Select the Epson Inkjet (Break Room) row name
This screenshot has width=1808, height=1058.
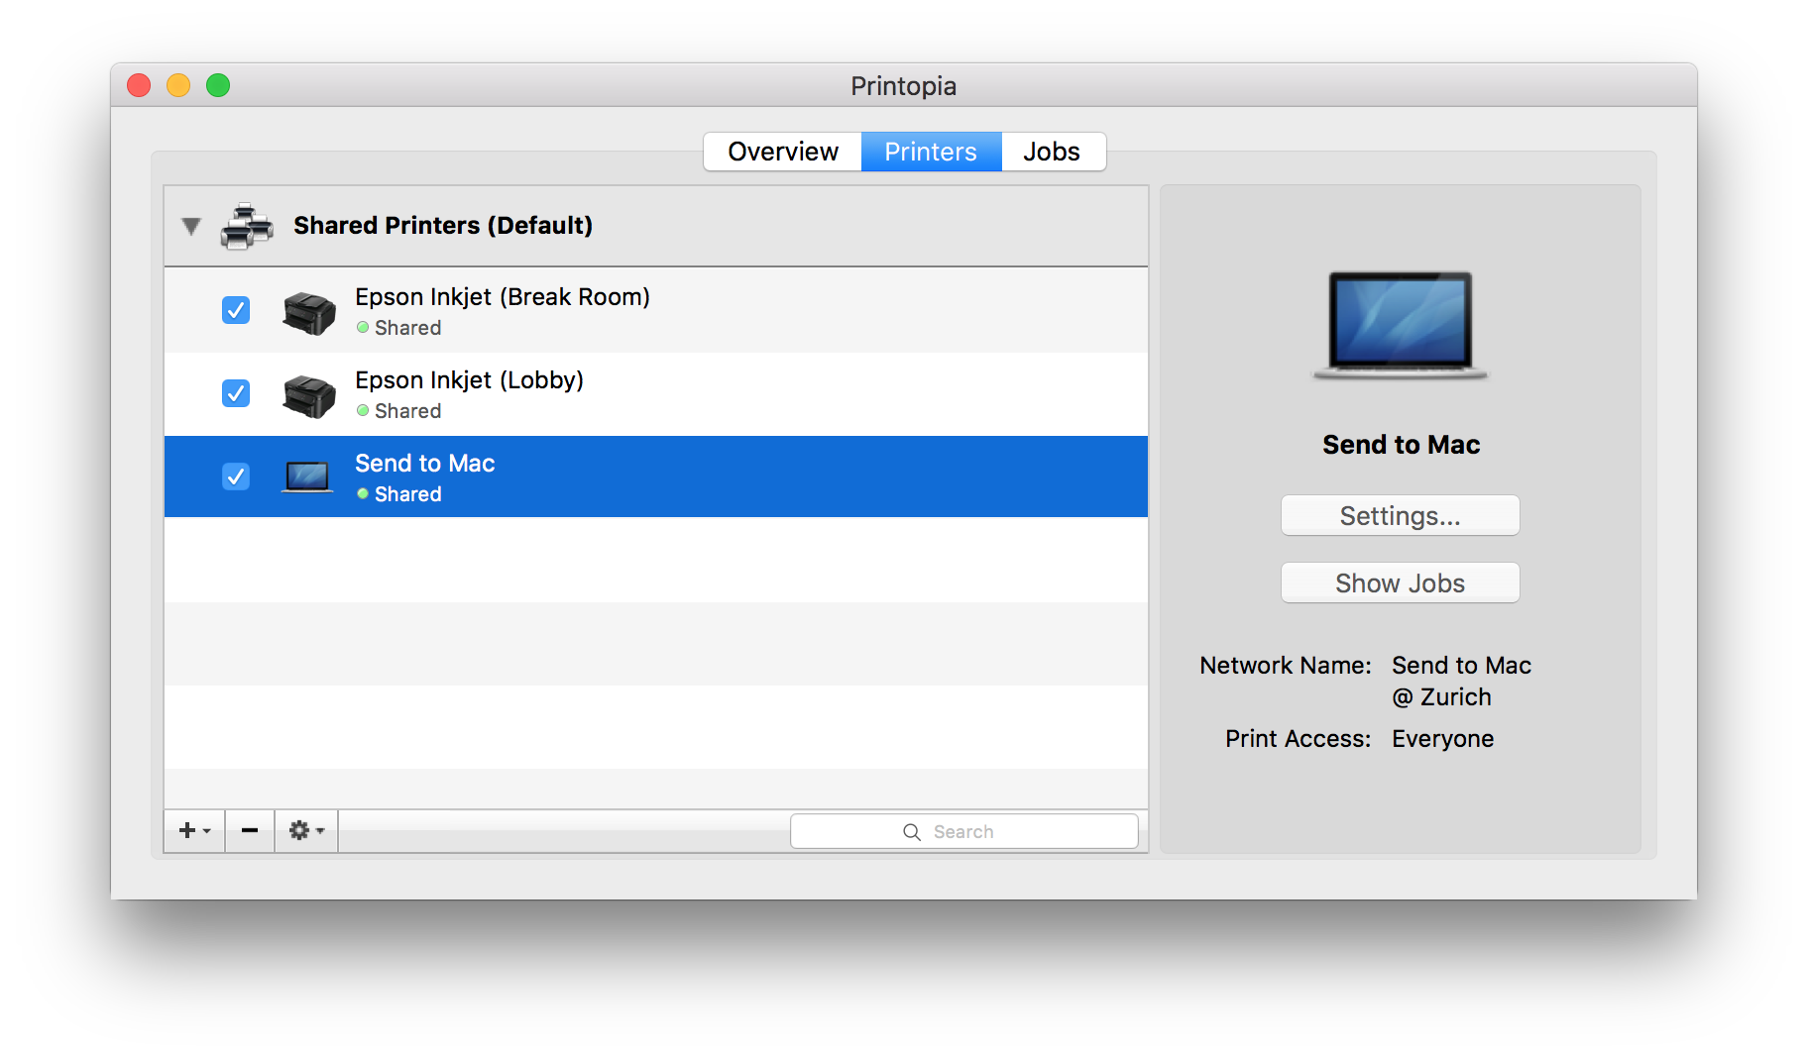(503, 297)
